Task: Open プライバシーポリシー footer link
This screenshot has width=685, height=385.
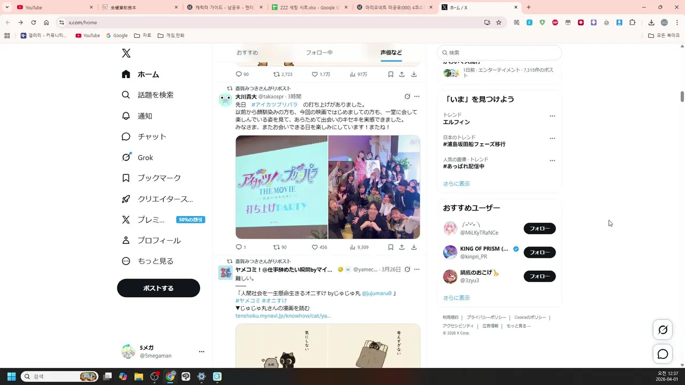Action: tap(486, 318)
